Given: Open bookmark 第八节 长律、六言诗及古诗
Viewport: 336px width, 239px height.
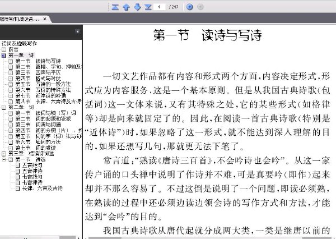Looking at the screenshot, I should pos(48,102).
